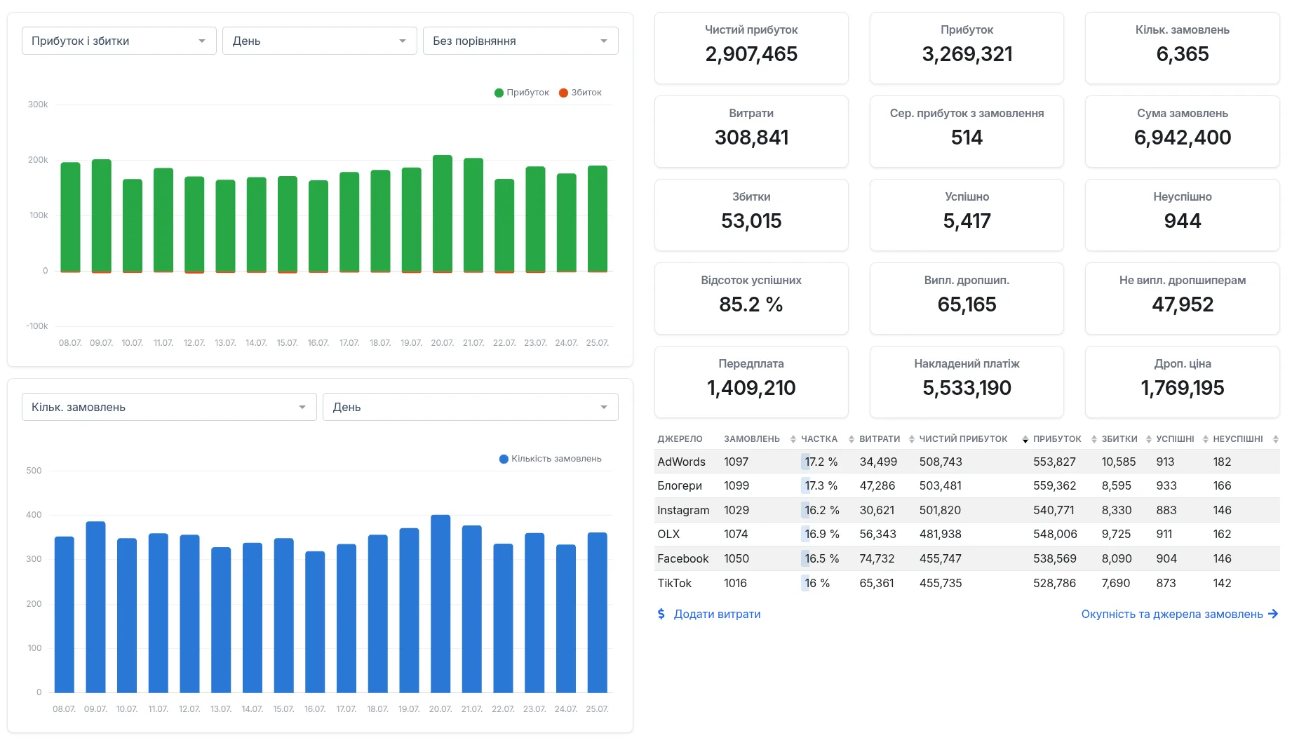This screenshot has height=745, width=1292.
Task: Select the Сер. прибуток з замовлення card
Action: (967, 131)
